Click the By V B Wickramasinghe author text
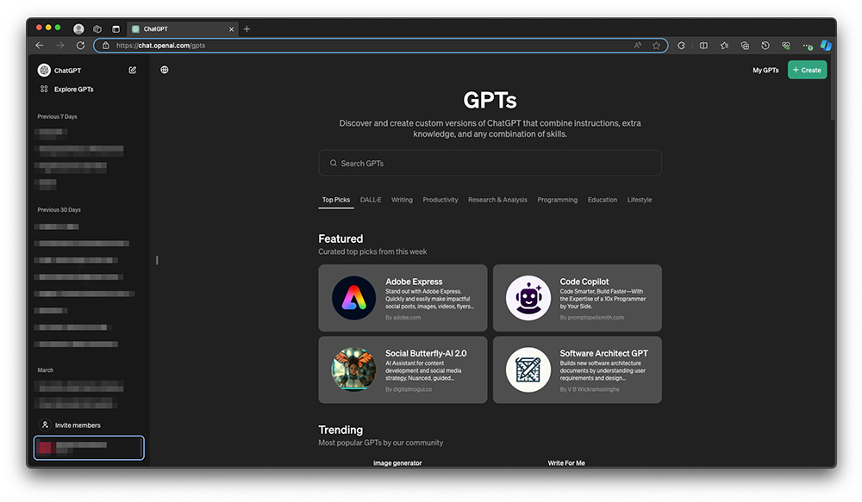Image resolution: width=862 pixels, height=502 pixels. point(590,389)
